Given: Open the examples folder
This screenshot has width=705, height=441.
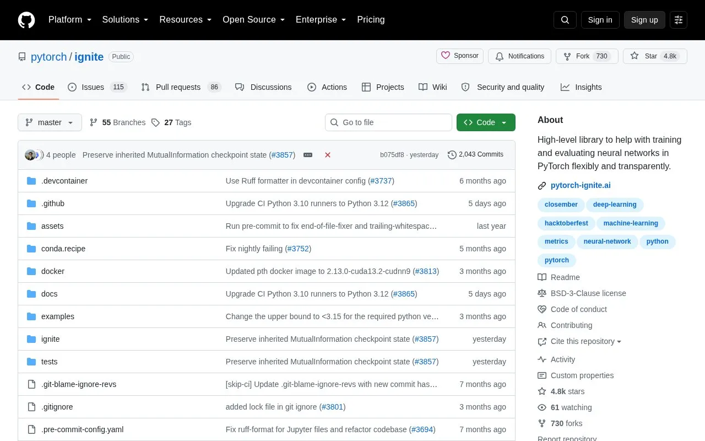Looking at the screenshot, I should point(58,316).
